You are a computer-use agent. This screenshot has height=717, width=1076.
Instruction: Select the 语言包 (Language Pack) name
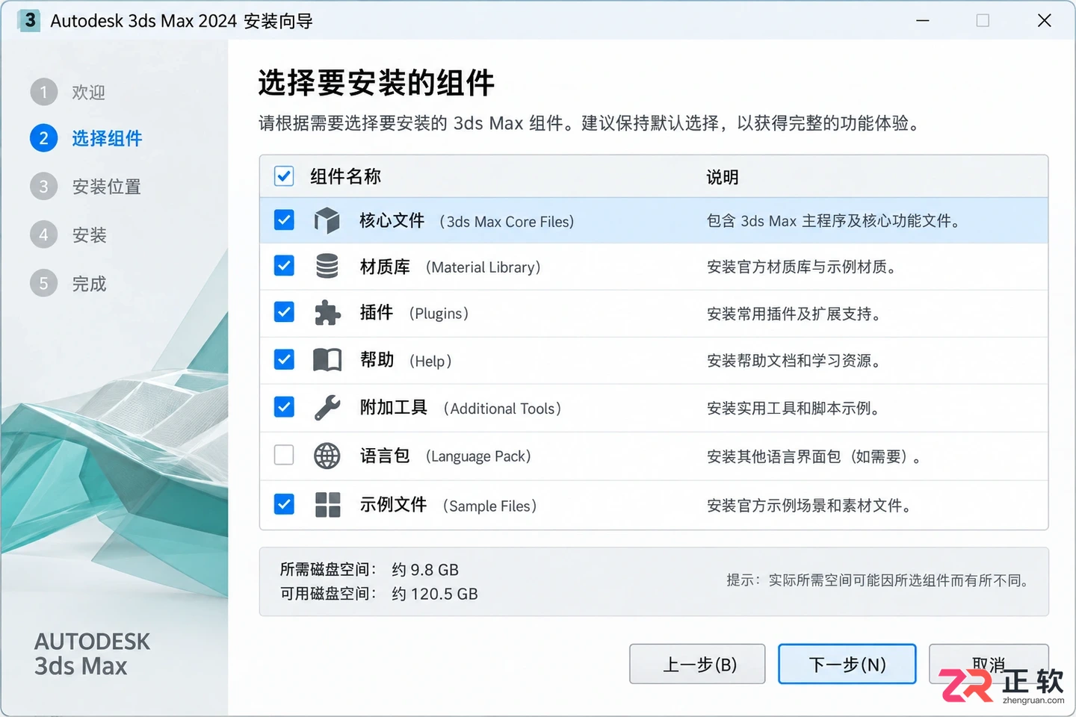pyautogui.click(x=445, y=456)
